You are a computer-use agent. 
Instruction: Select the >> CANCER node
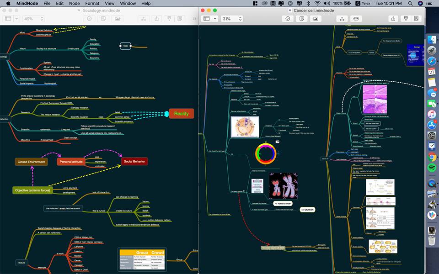click(x=307, y=210)
